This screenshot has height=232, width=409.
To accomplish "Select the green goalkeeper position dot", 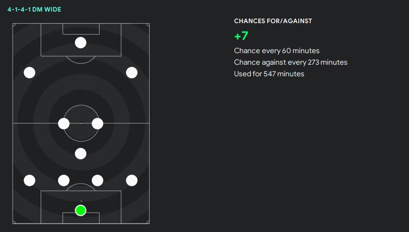I will tap(81, 210).
